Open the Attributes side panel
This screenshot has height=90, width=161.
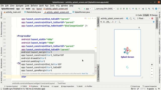[157, 23]
